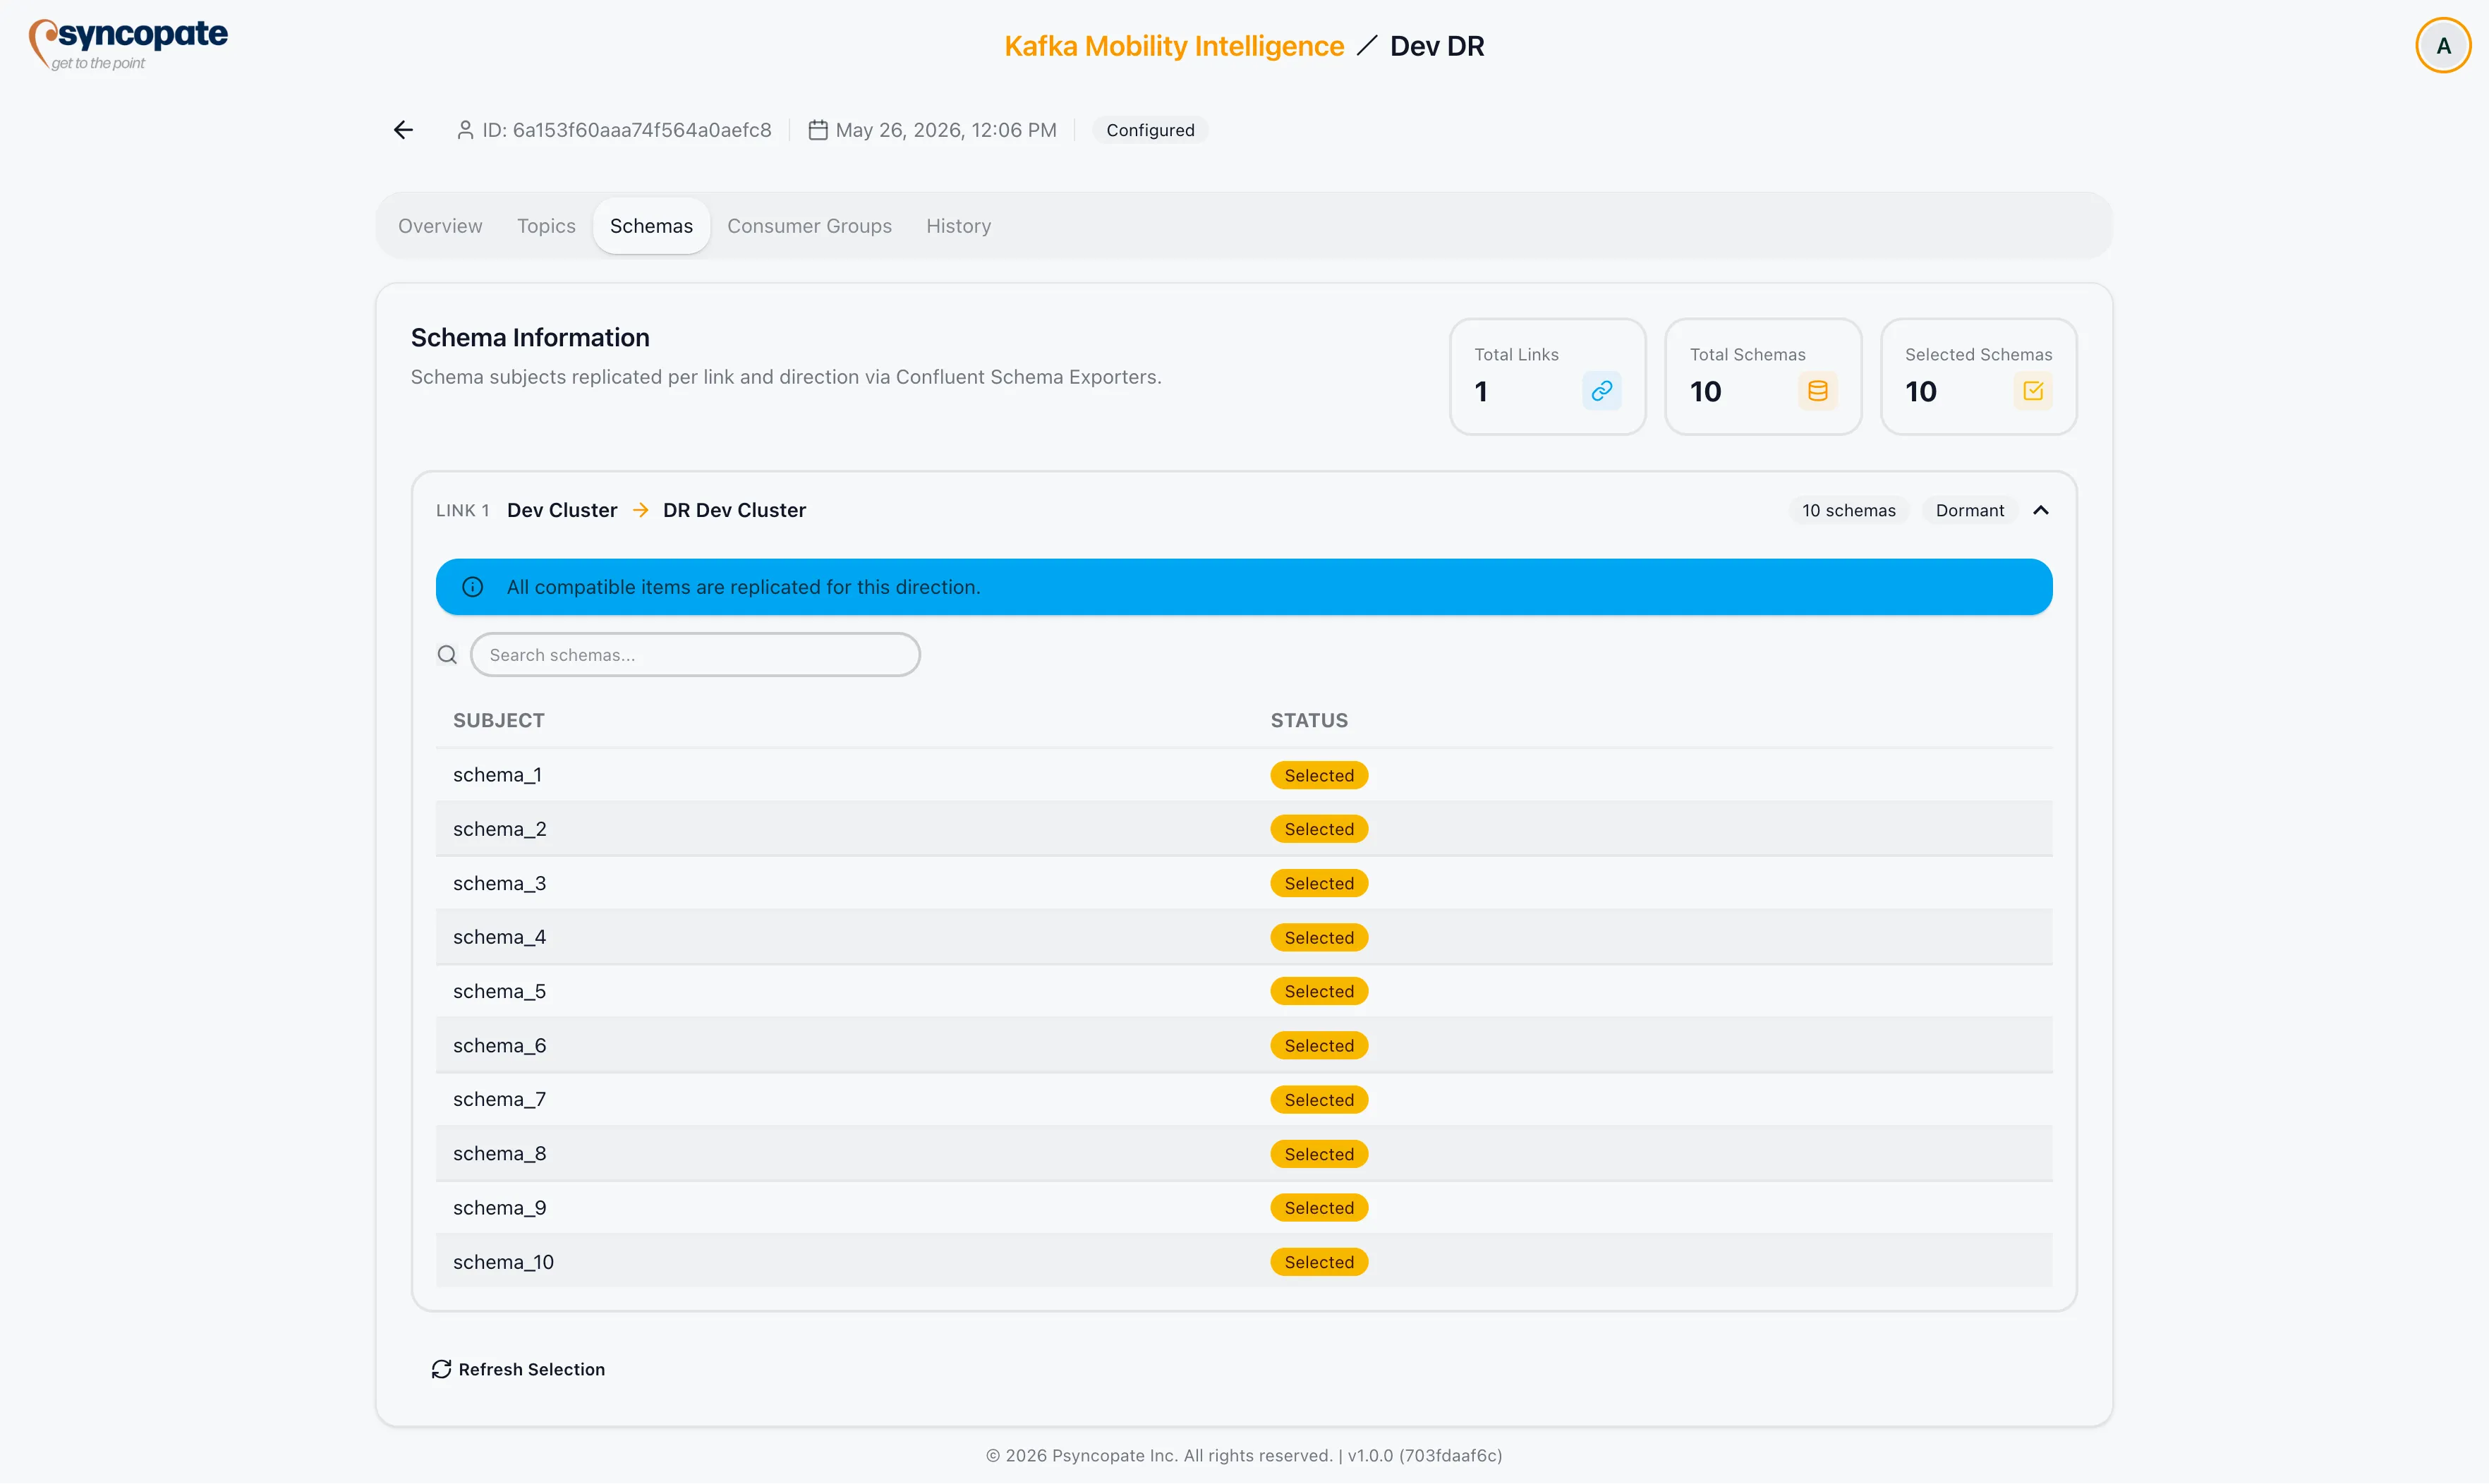The height and width of the screenshot is (1484, 2489).
Task: Click Selected badge for schema_6
Action: pyautogui.click(x=1319, y=1046)
